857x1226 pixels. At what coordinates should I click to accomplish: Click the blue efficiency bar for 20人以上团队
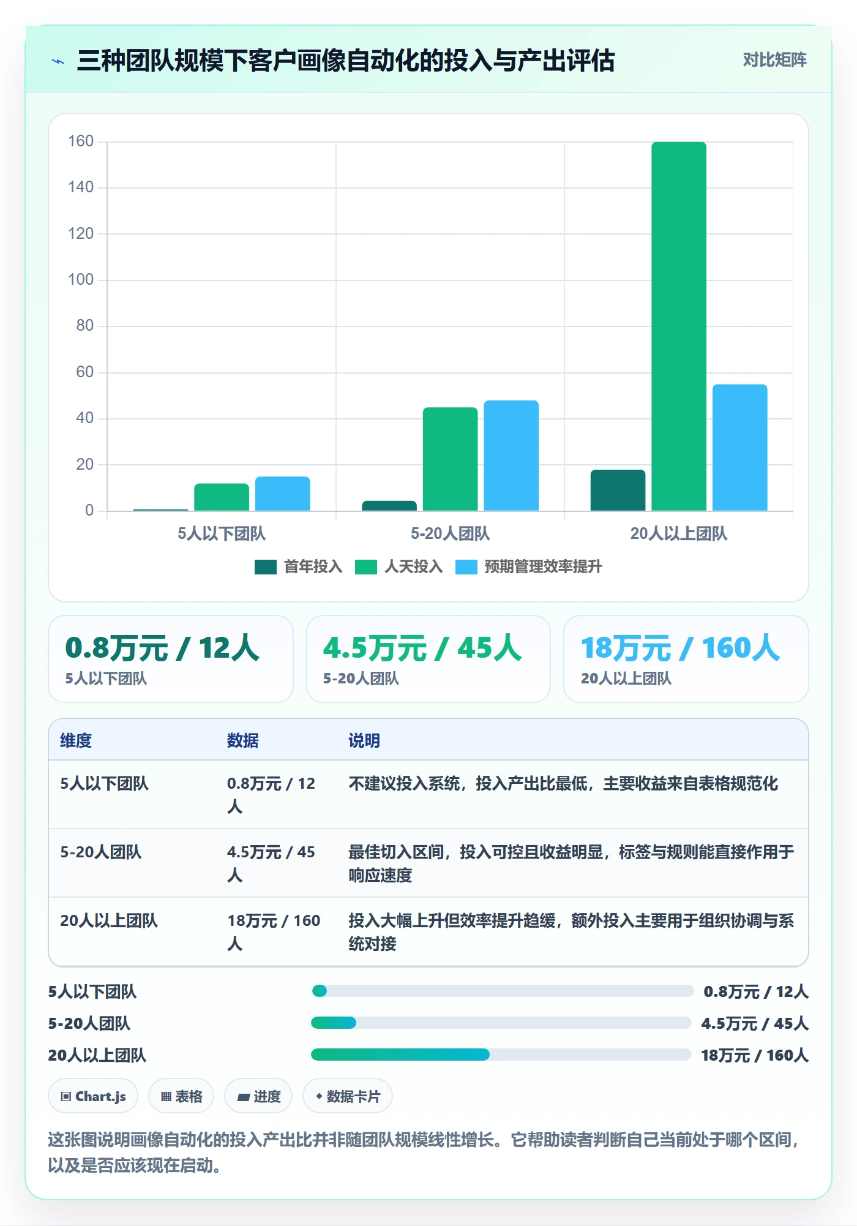coord(739,448)
